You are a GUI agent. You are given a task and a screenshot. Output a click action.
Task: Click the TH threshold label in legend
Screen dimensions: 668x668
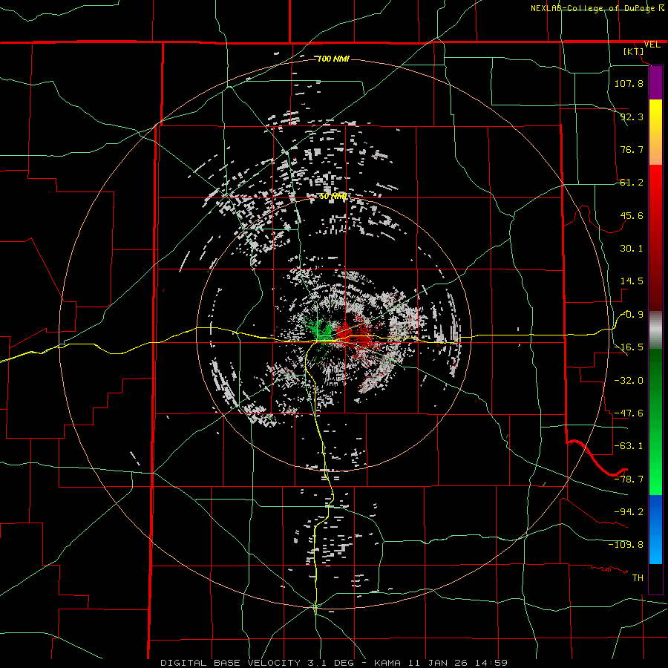pos(638,578)
